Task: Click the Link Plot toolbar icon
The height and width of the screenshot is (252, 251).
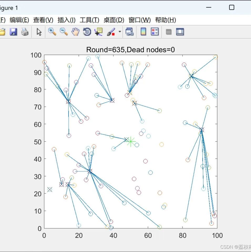Action: [130, 32]
